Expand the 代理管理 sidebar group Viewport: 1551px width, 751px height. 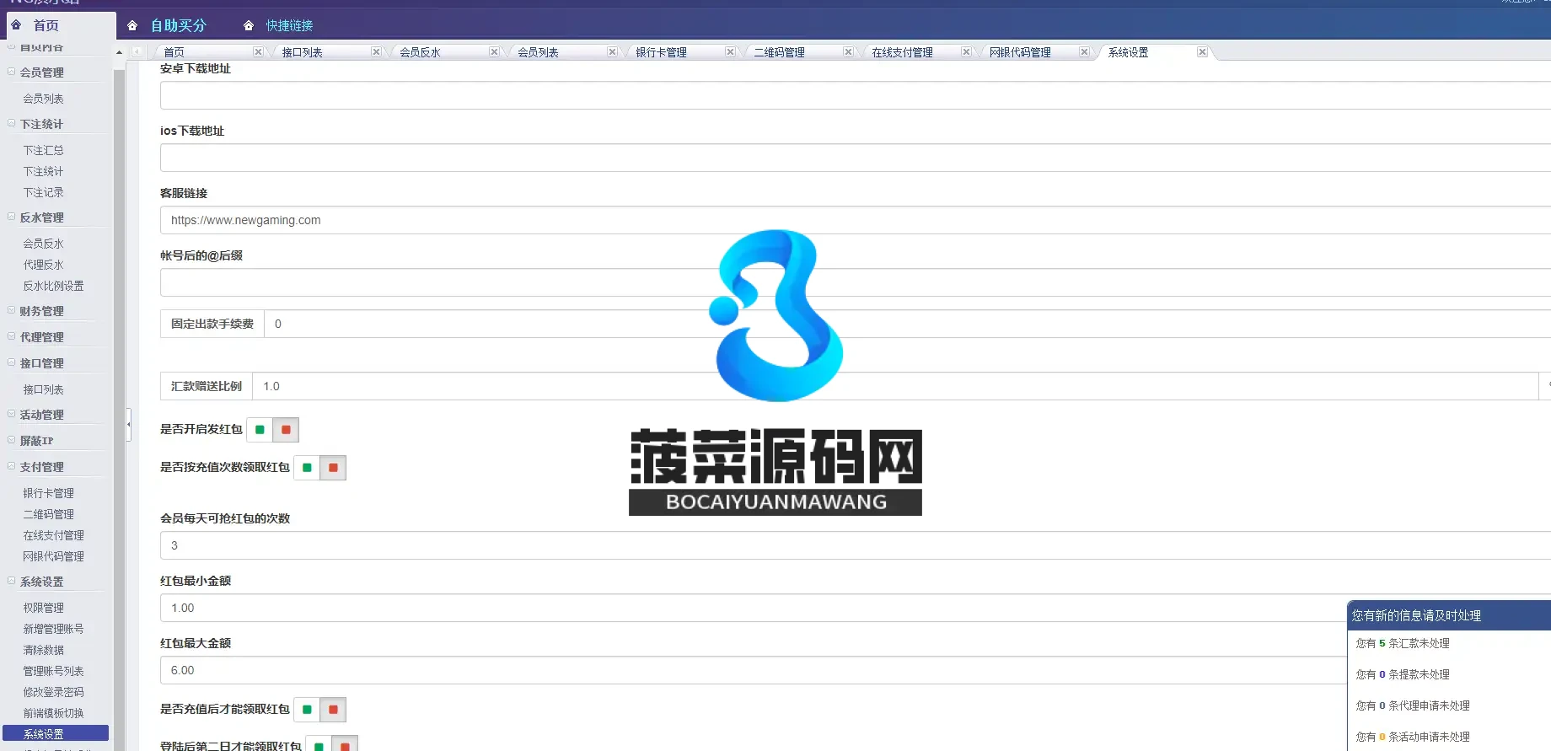[x=12, y=336]
